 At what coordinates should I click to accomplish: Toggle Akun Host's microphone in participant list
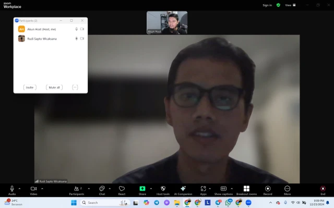[77, 29]
